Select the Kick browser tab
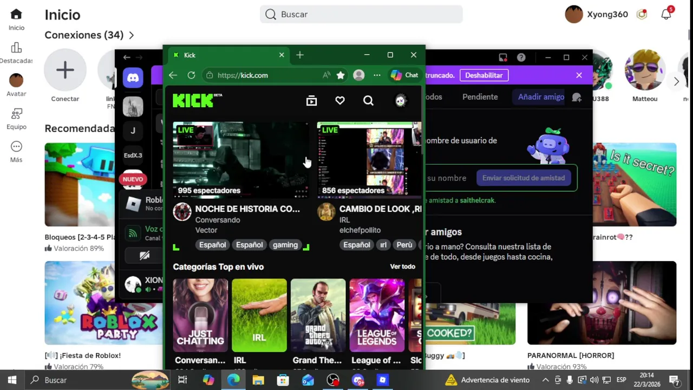The height and width of the screenshot is (390, 693). (x=230, y=55)
